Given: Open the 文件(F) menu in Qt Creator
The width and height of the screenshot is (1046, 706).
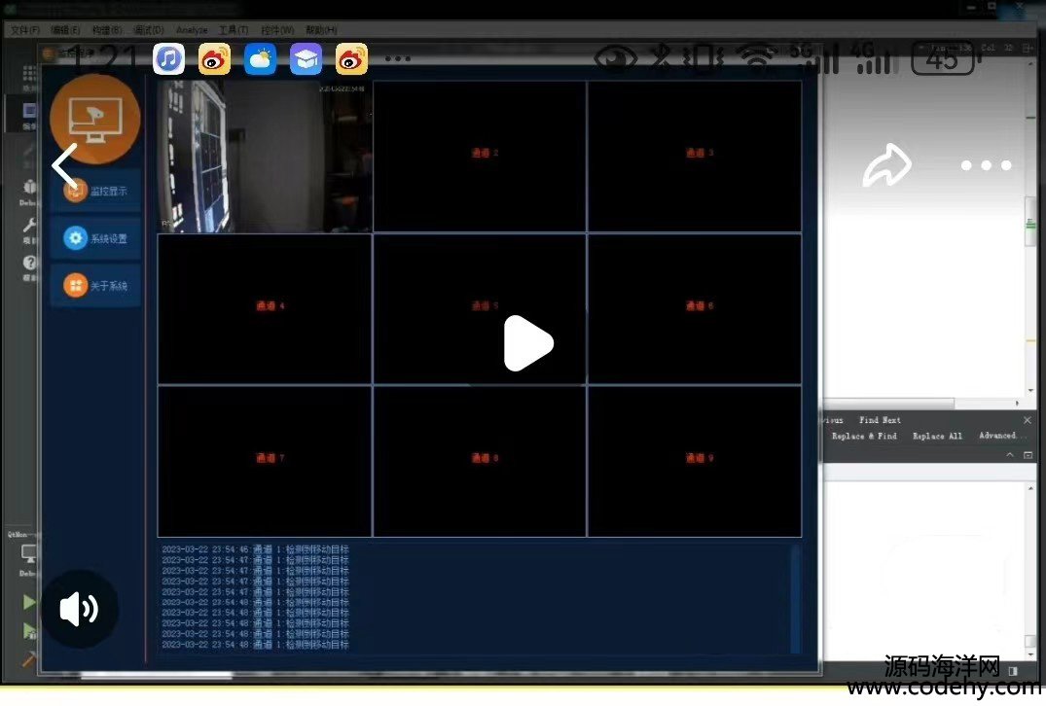Looking at the screenshot, I should point(24,30).
